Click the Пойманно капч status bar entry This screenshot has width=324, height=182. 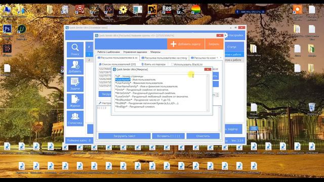(x=79, y=141)
